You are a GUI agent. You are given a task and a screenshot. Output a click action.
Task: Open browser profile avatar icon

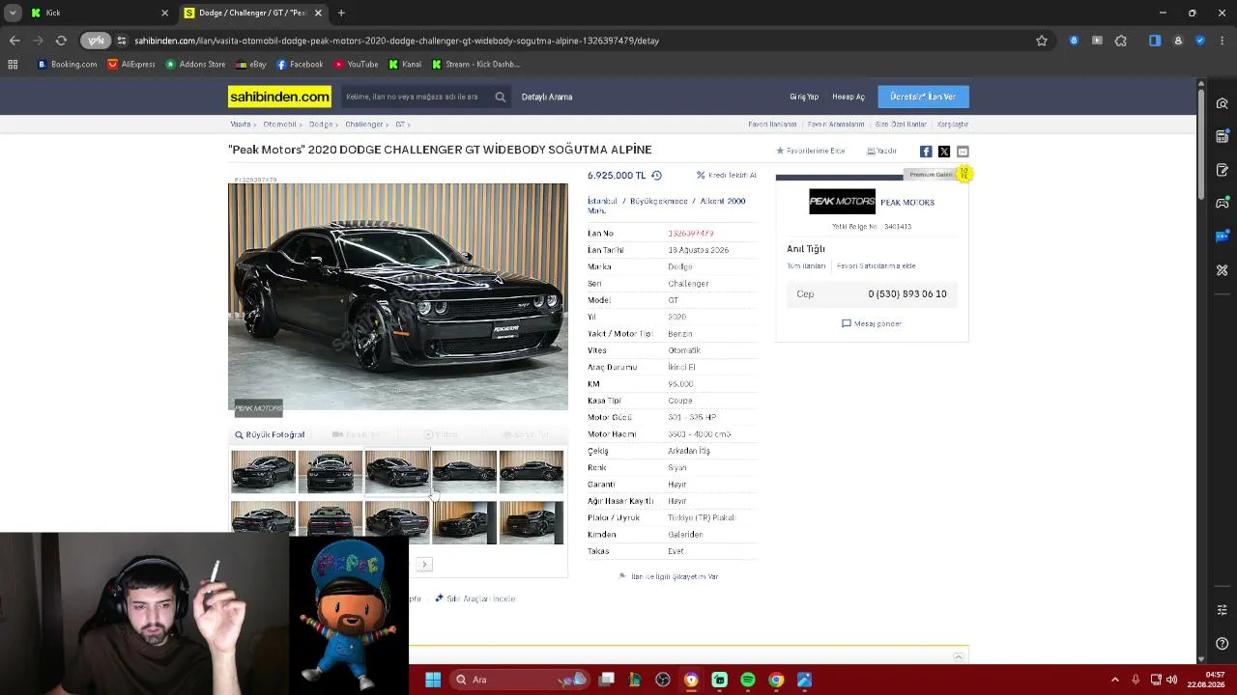tap(1178, 41)
